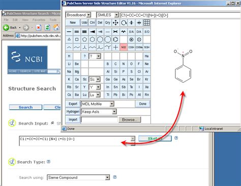Click the Browse... button
The image size is (241, 186).
coord(130,119)
